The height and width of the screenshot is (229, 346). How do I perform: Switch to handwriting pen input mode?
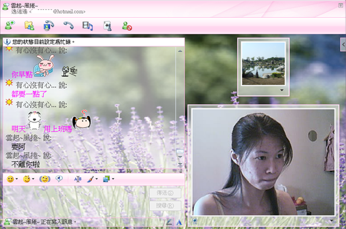(x=169, y=222)
